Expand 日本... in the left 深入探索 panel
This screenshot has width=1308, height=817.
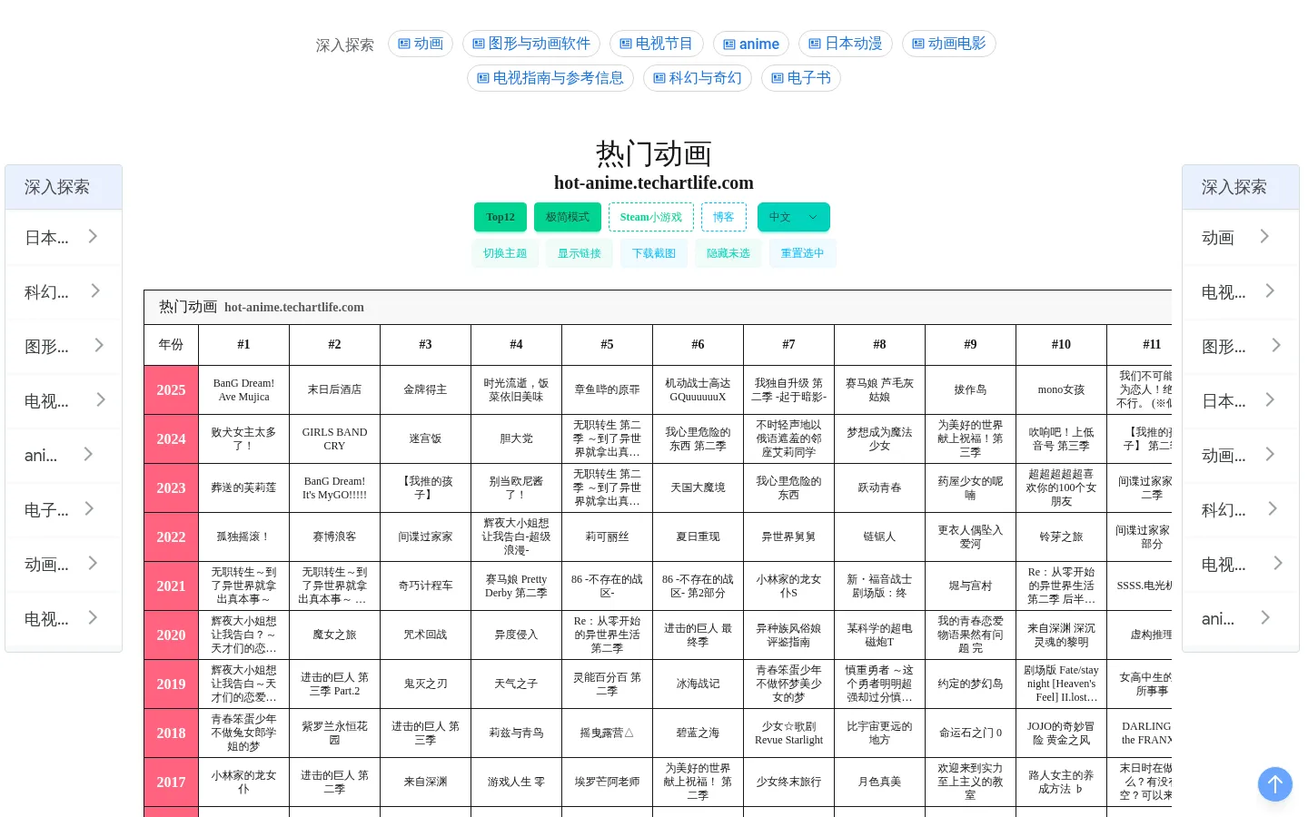(x=64, y=238)
